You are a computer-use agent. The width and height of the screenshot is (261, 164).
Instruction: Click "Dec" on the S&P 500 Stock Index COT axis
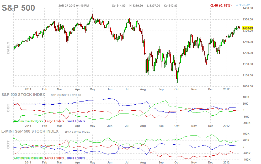point(211,126)
